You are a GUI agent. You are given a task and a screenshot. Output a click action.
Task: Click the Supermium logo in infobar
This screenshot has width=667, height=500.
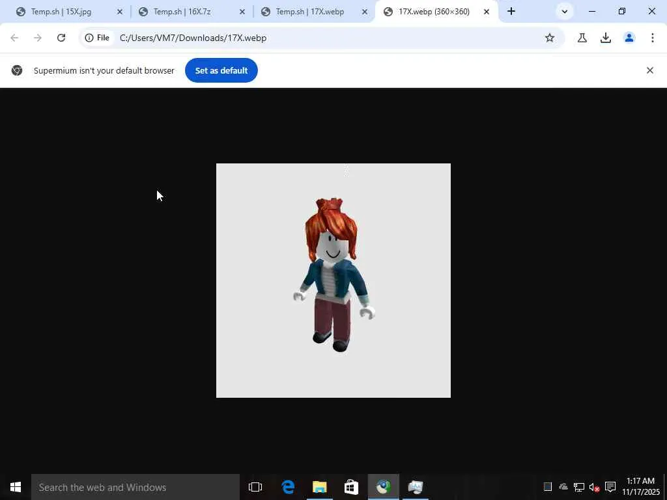(17, 70)
